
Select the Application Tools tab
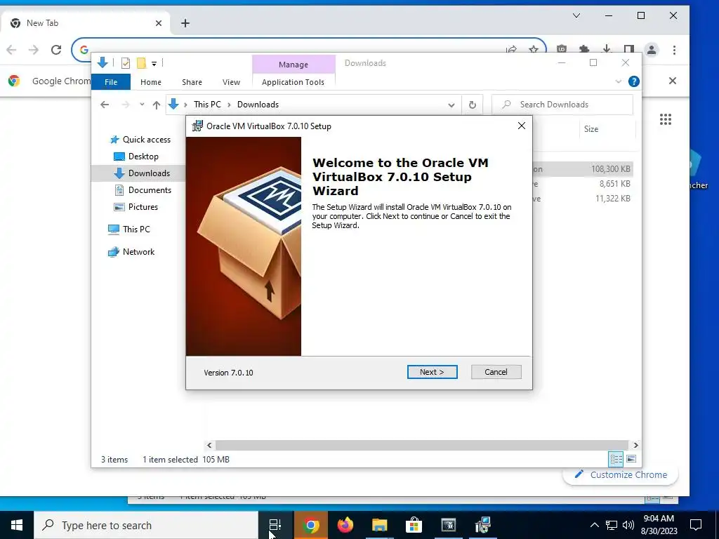pyautogui.click(x=293, y=82)
